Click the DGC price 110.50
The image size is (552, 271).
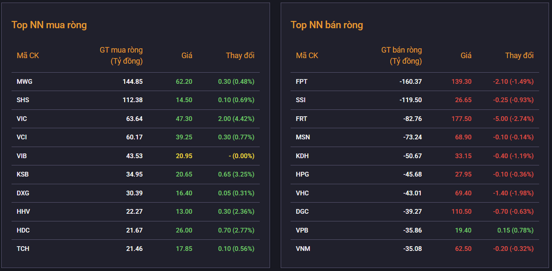coord(462,212)
